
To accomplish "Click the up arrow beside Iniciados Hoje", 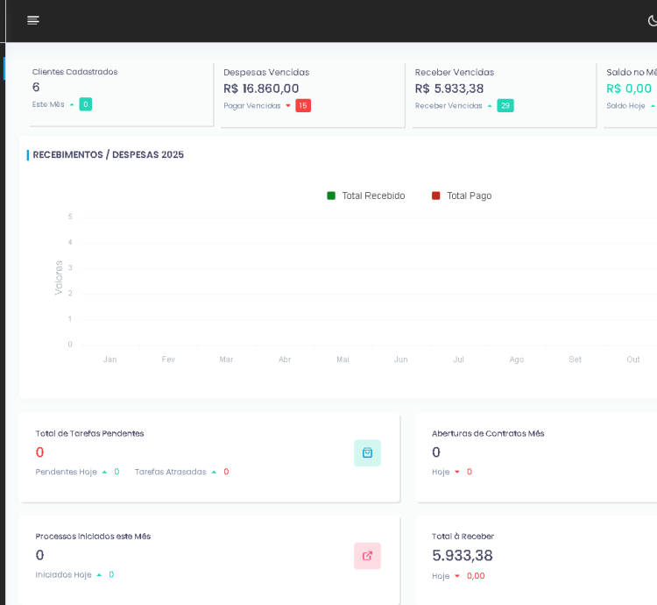I will click(x=99, y=575).
